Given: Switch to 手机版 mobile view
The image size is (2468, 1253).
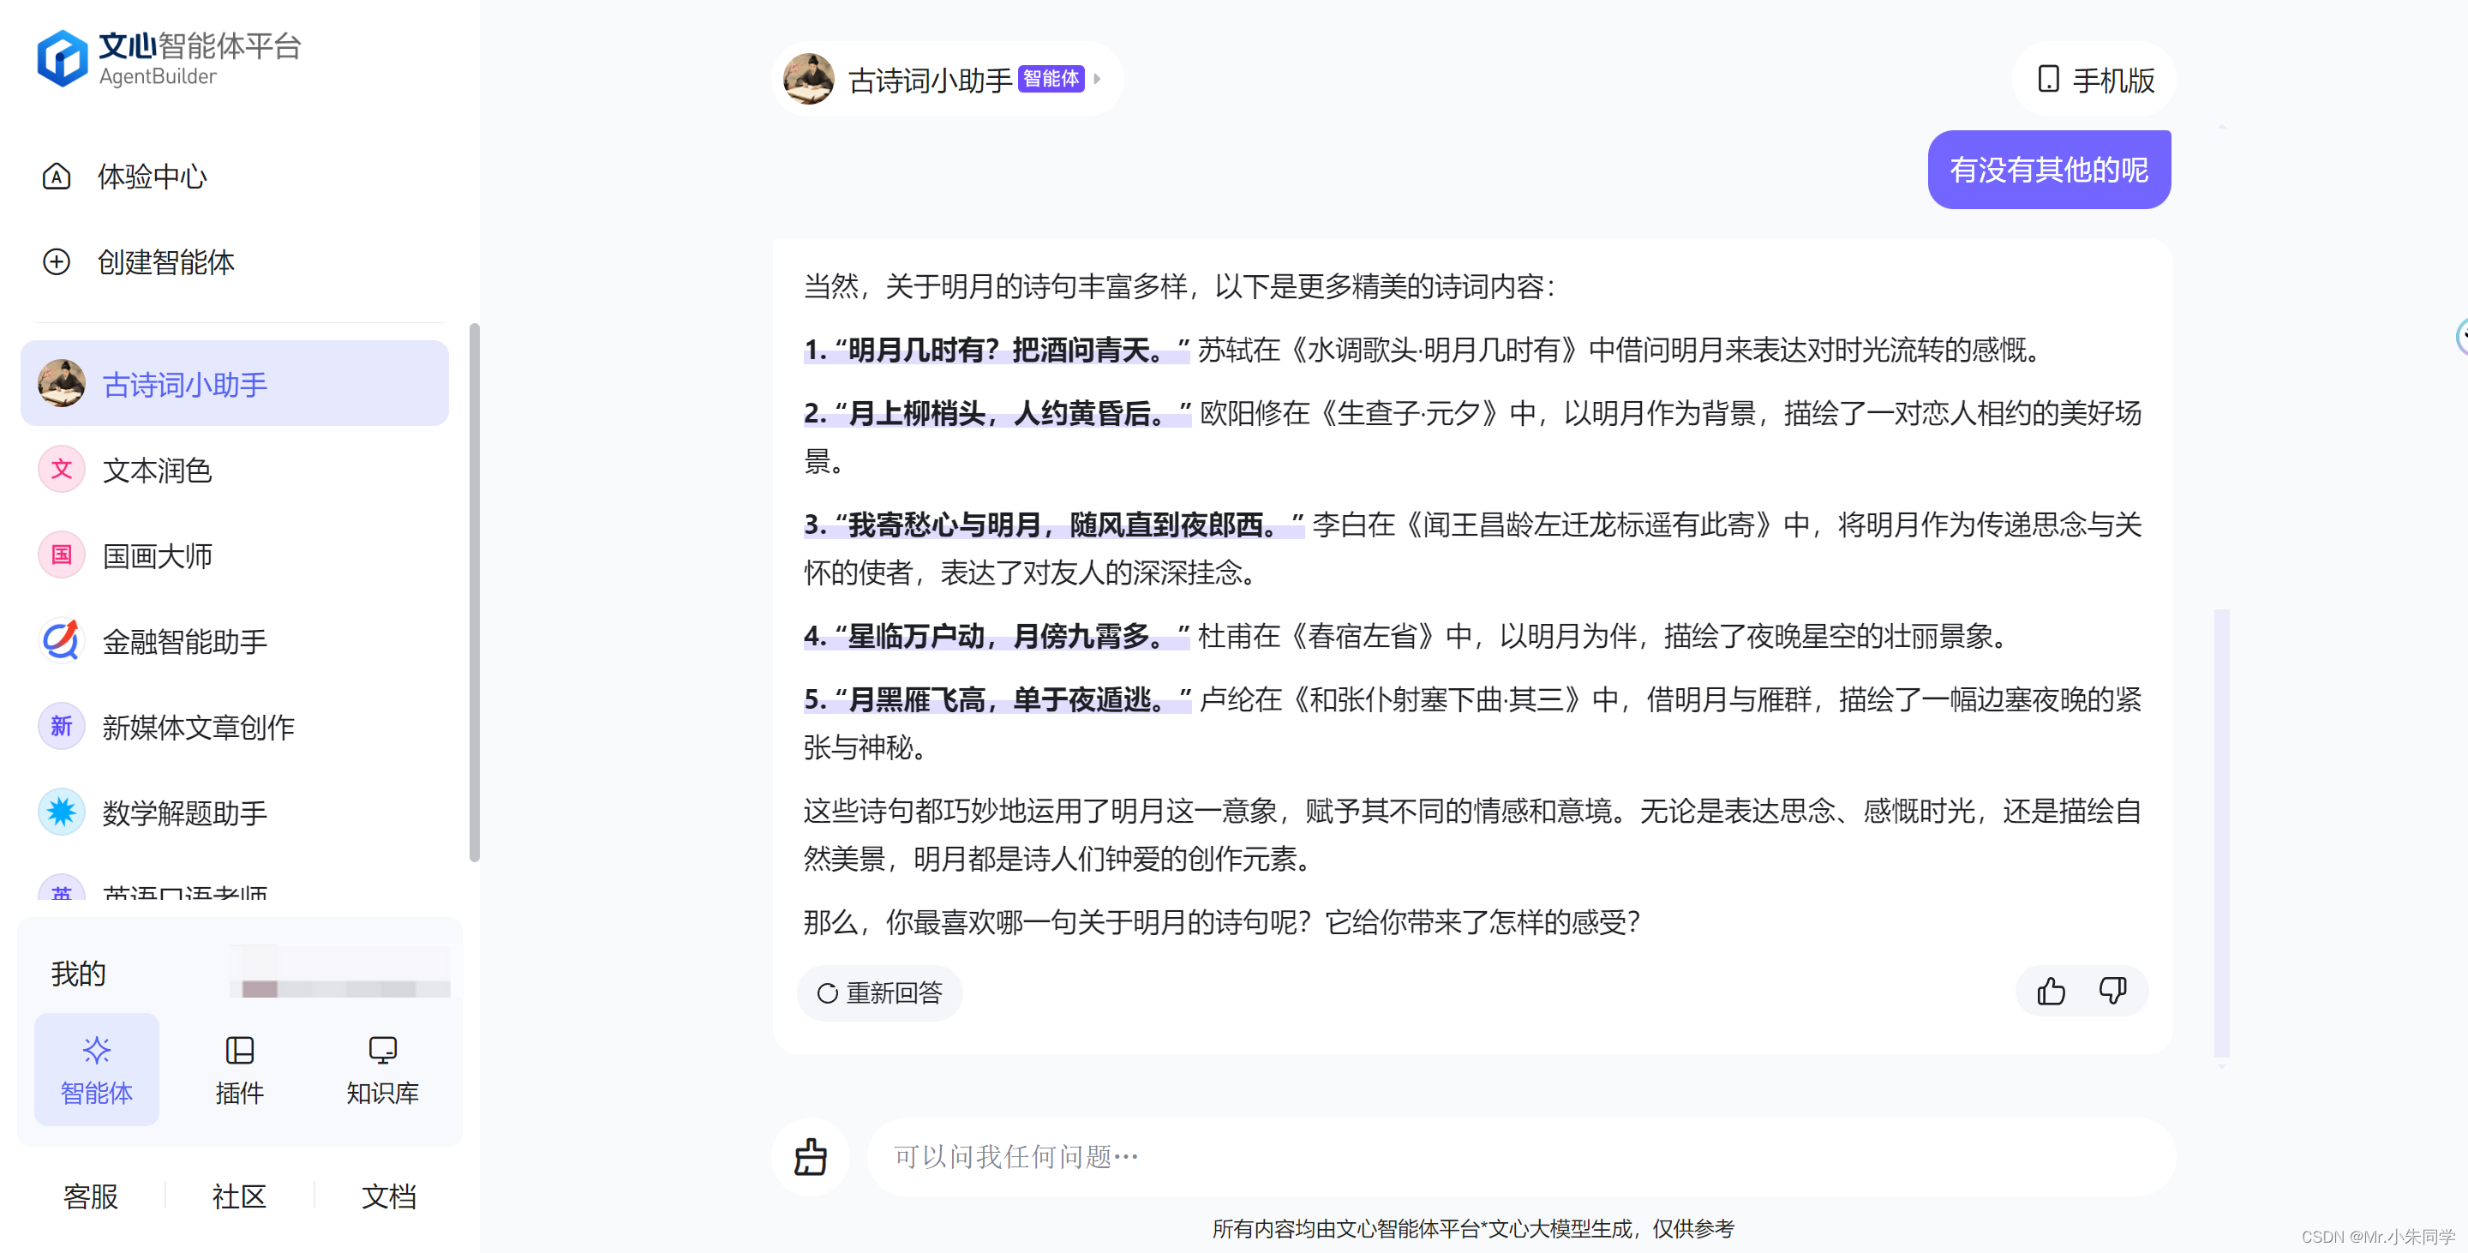Looking at the screenshot, I should tap(2094, 80).
